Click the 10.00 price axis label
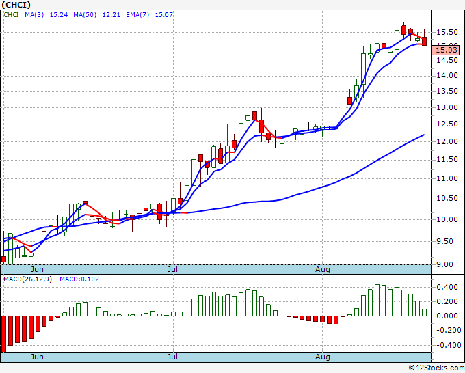The height and width of the screenshot is (373, 465). coord(447,219)
